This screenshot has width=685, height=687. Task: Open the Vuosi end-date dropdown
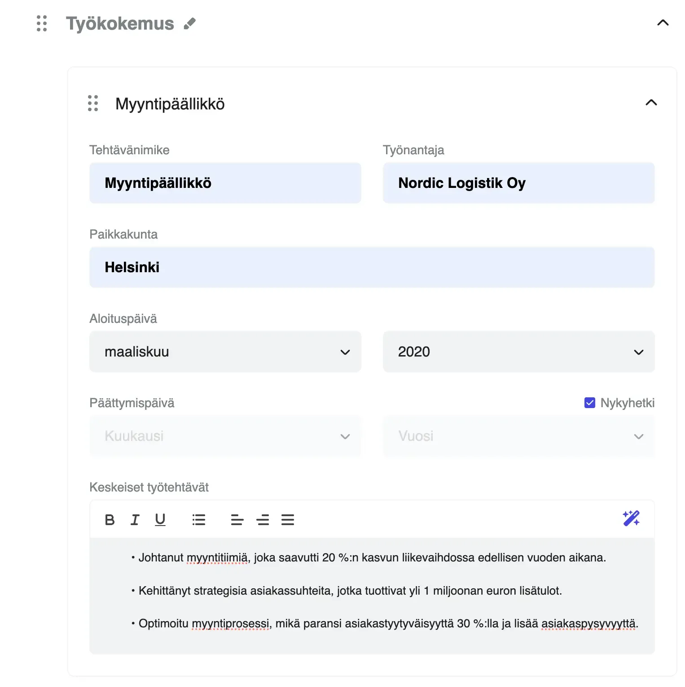pos(518,436)
